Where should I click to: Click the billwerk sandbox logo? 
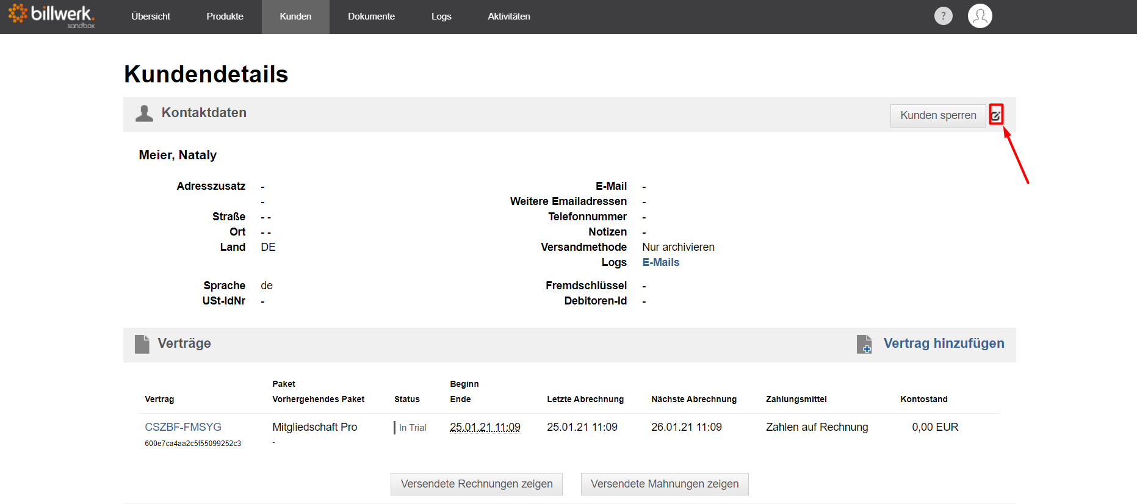point(52,16)
